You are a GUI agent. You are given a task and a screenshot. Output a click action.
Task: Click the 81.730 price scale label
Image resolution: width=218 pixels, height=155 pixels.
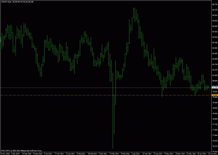click(x=215, y=64)
